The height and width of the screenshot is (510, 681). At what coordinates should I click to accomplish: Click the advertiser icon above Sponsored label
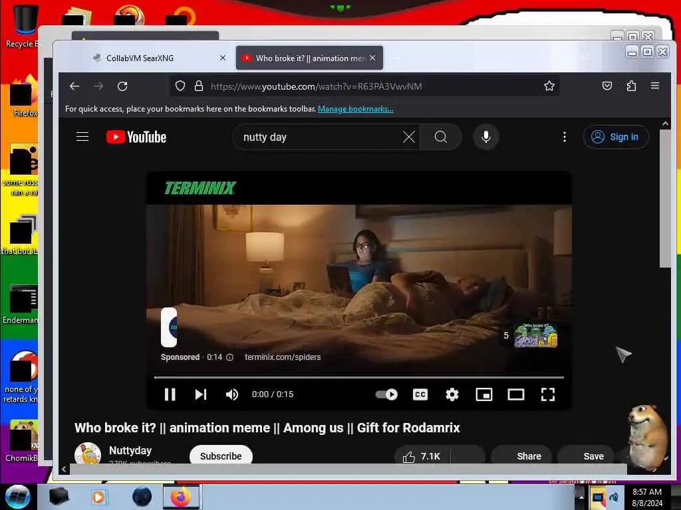click(x=169, y=327)
